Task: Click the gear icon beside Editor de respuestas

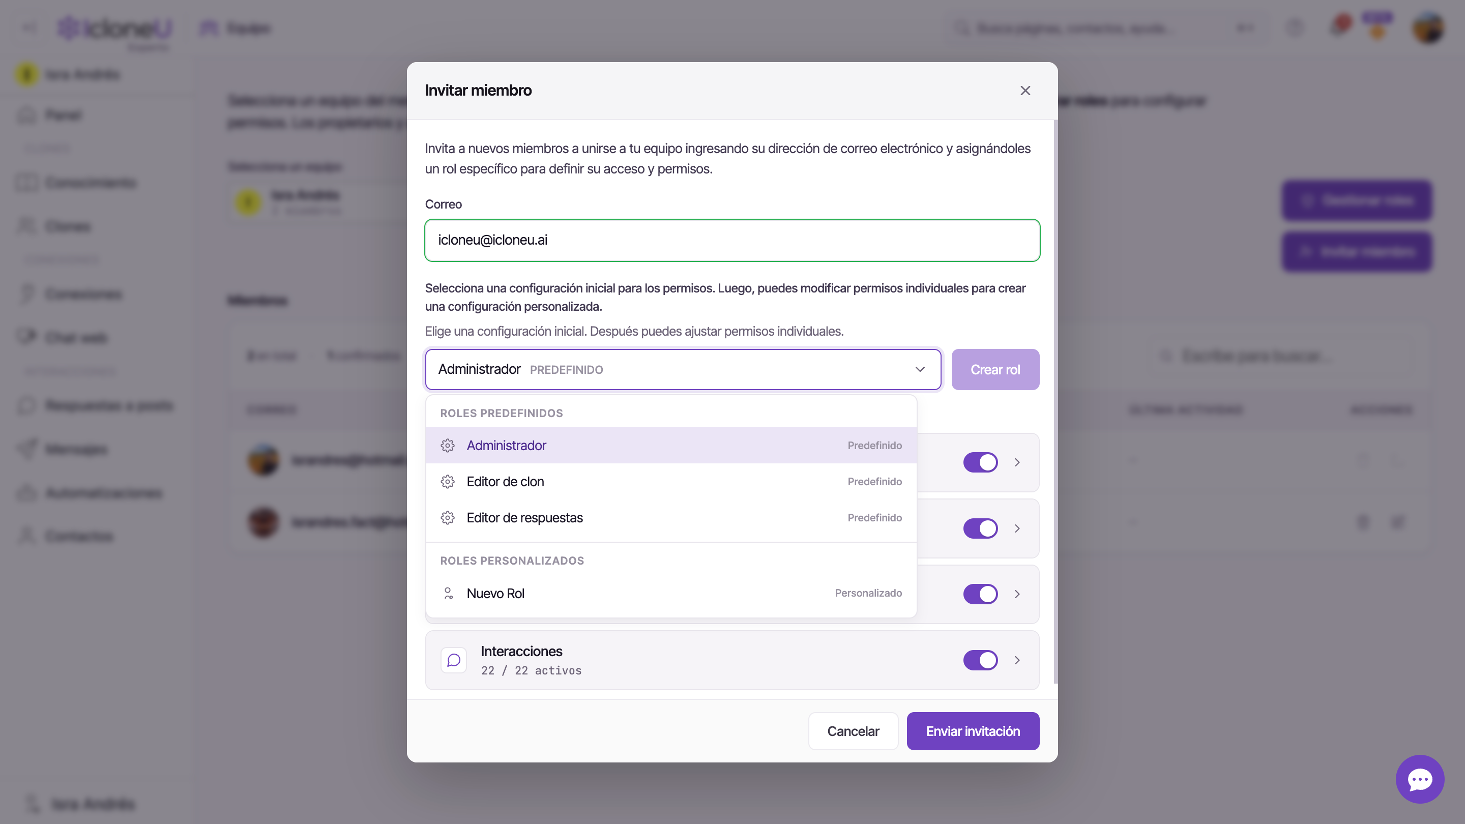Action: [448, 517]
